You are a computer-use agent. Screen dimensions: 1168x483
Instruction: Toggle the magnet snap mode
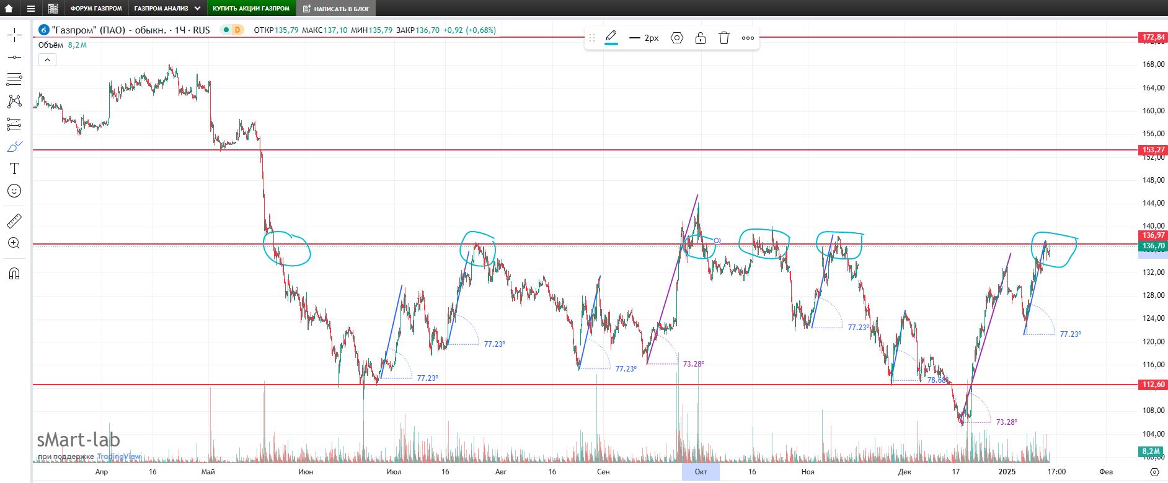[x=14, y=273]
